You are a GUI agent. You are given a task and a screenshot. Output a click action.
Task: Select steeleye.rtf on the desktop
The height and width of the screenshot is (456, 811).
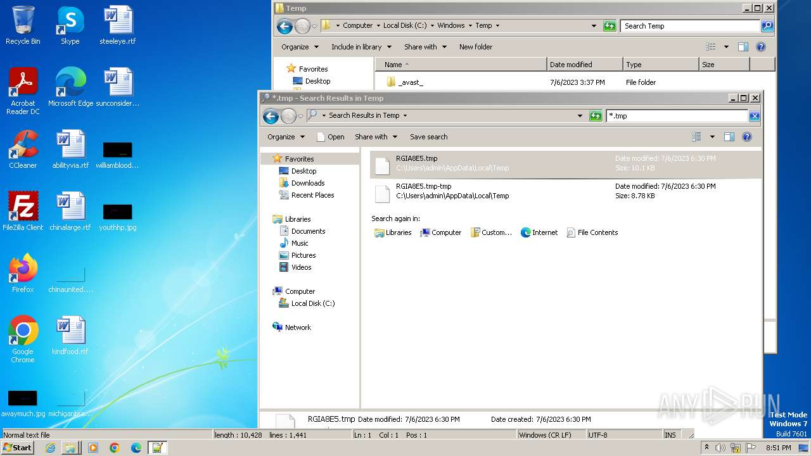tap(118, 25)
